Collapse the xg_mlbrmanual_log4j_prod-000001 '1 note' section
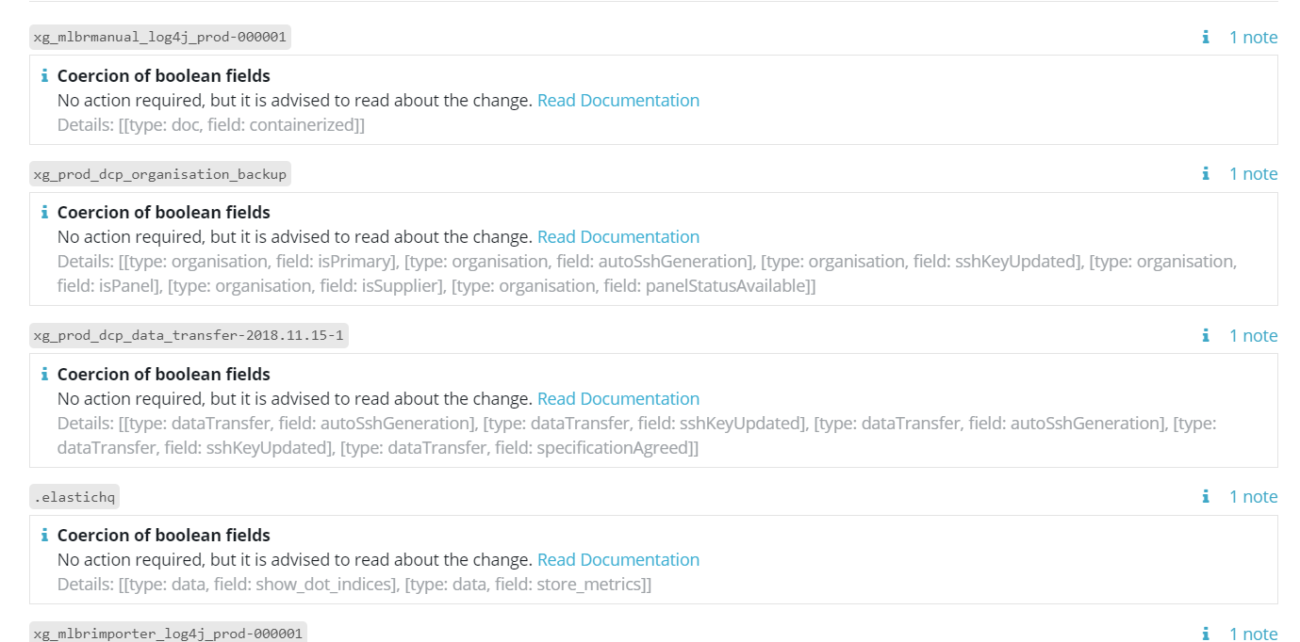The image size is (1300, 642). point(1253,38)
